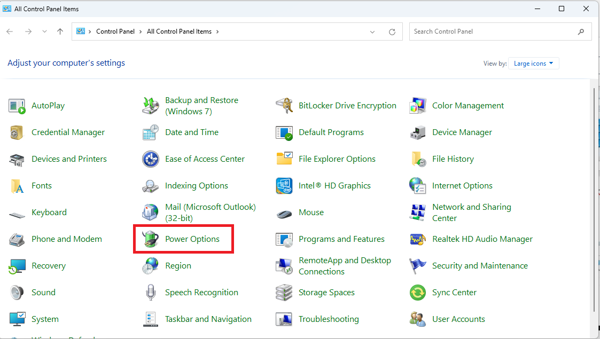Image resolution: width=600 pixels, height=339 pixels.
Task: Open the Troubleshooting link
Action: pos(329,319)
